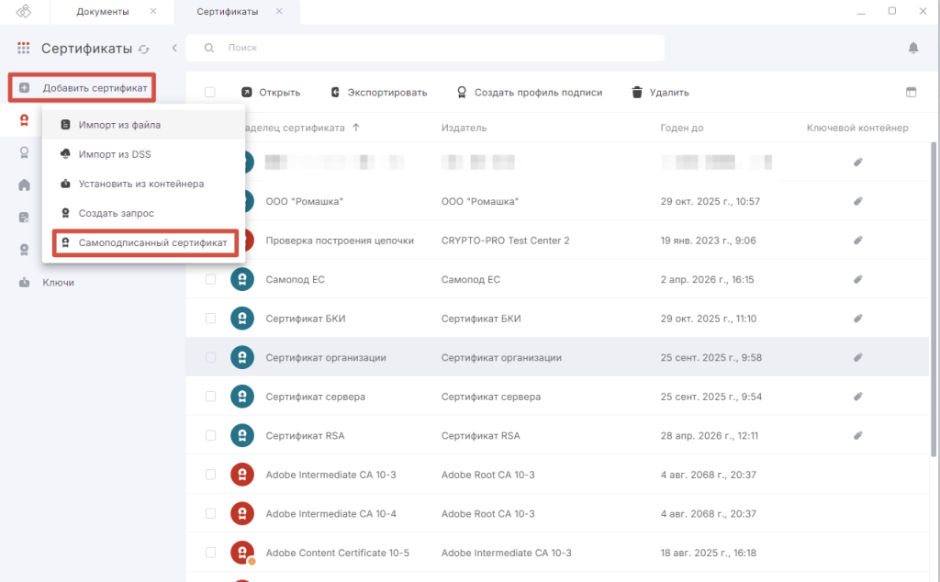The height and width of the screenshot is (582, 940).
Task: Select Установить из контейнера
Action: pos(144,184)
